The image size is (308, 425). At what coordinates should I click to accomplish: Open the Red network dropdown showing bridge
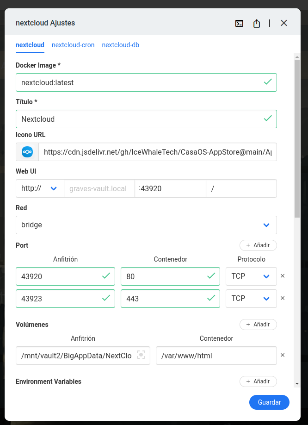pyautogui.click(x=146, y=225)
